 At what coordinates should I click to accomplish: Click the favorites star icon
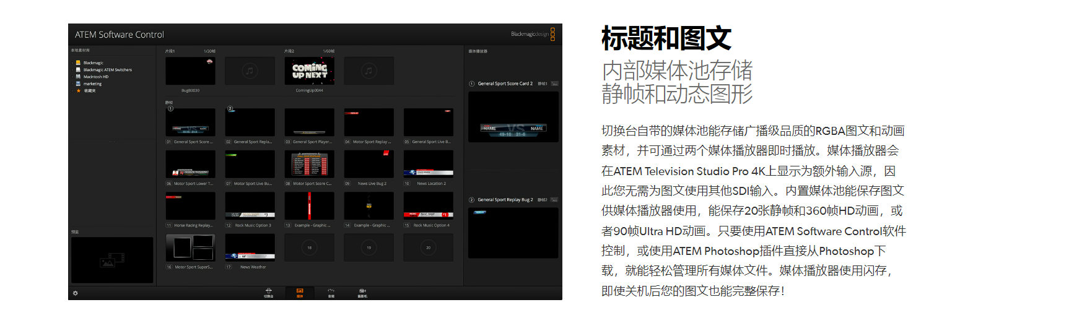point(78,90)
